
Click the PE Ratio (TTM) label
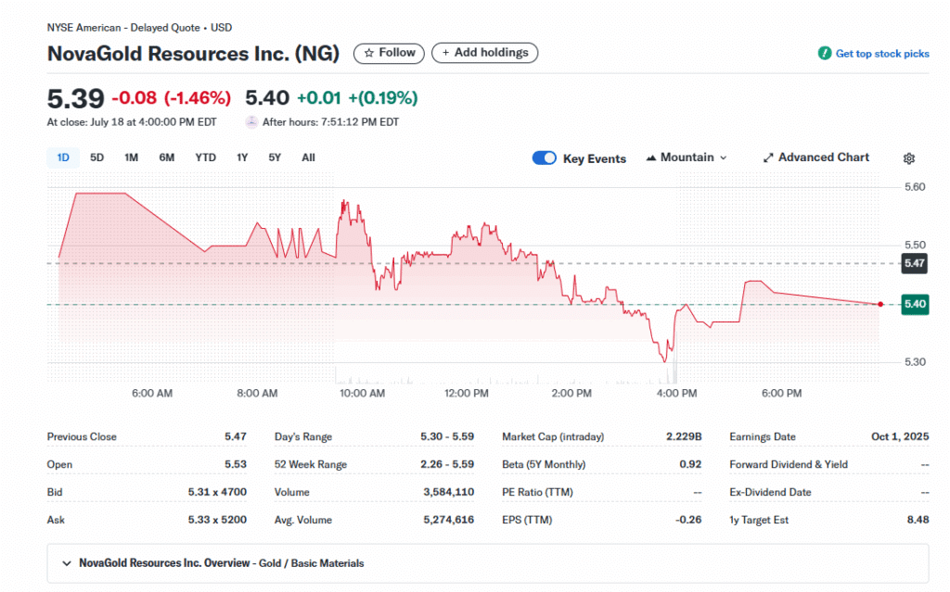click(537, 492)
